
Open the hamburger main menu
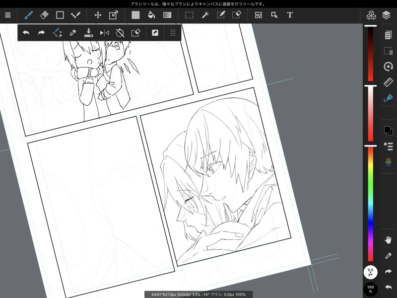pyautogui.click(x=8, y=15)
